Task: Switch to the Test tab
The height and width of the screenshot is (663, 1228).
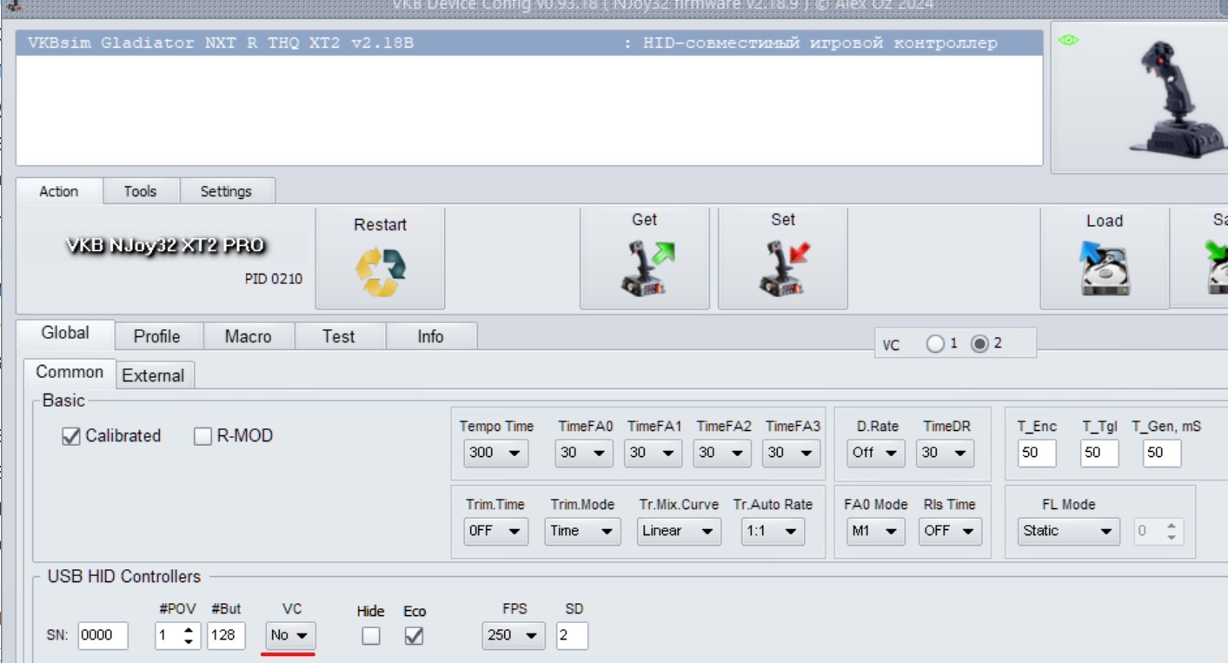Action: tap(339, 336)
